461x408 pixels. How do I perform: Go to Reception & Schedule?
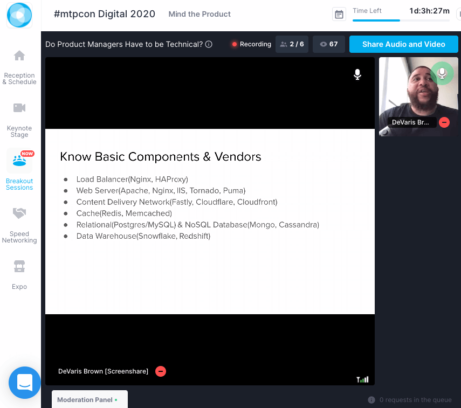pos(19,67)
